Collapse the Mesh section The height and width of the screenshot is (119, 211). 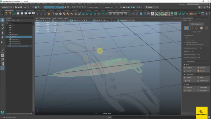coord(184,65)
